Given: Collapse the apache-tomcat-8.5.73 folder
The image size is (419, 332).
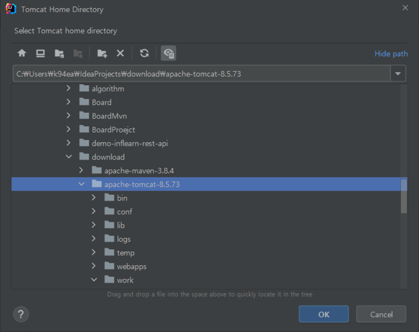Looking at the screenshot, I should [81, 184].
